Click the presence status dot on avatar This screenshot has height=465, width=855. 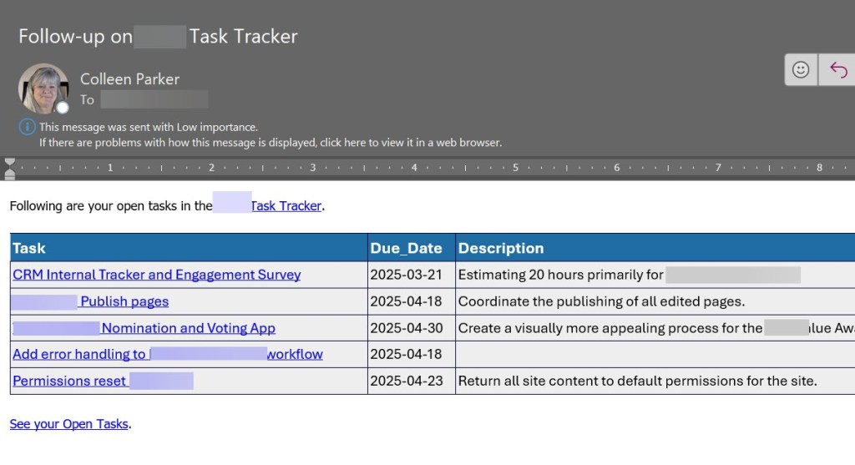pyautogui.click(x=63, y=108)
